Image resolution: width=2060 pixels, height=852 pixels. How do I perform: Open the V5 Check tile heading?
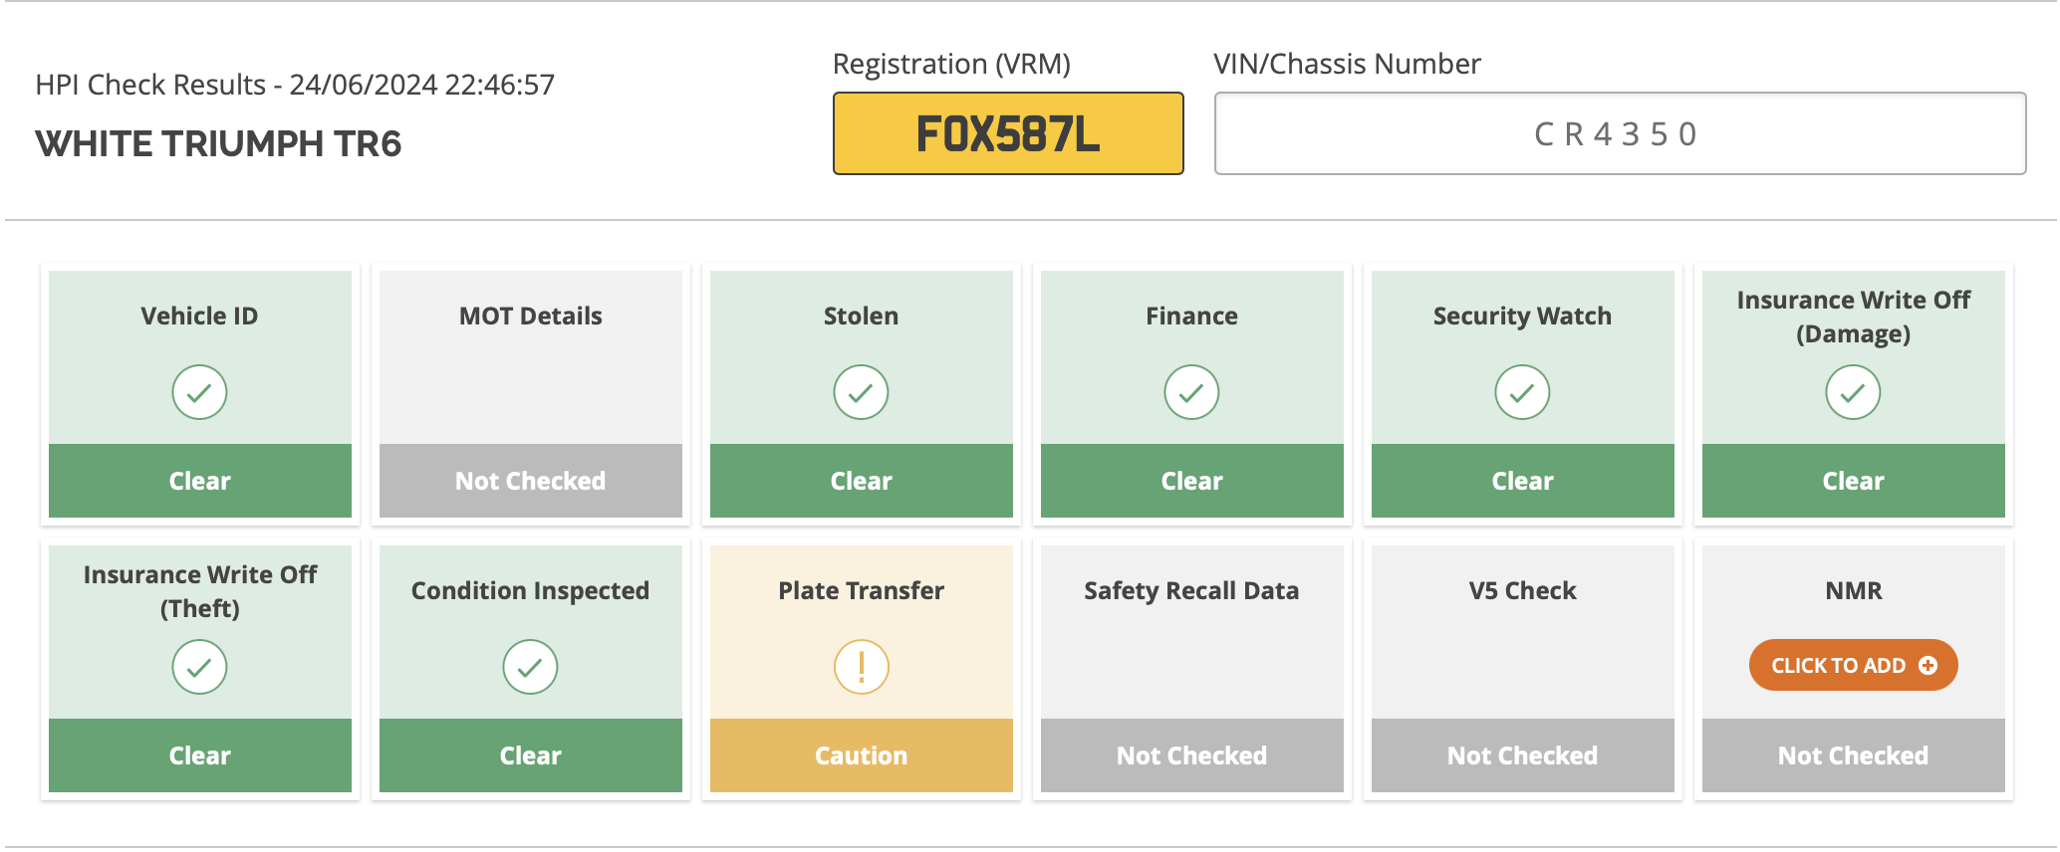1522,590
